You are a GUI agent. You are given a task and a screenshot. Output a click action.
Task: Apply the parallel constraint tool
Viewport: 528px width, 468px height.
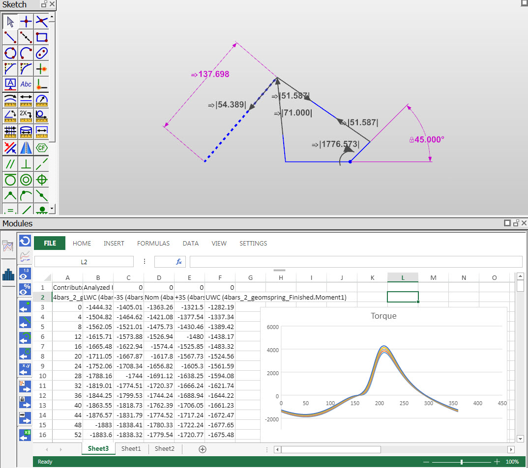point(10,163)
